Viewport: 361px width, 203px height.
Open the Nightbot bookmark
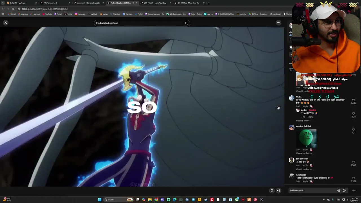(115, 14)
